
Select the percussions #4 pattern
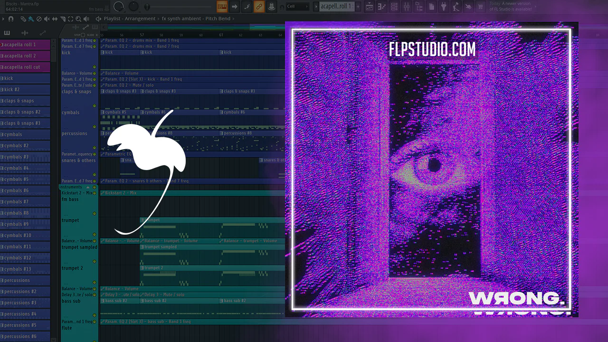point(25,314)
